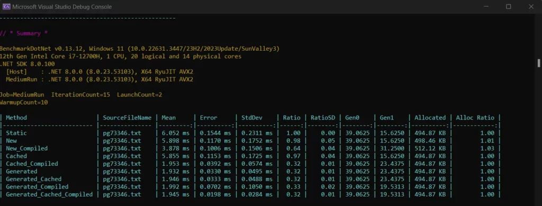
Task: Click the '0.1544 ms' error value
Action: [215, 133]
